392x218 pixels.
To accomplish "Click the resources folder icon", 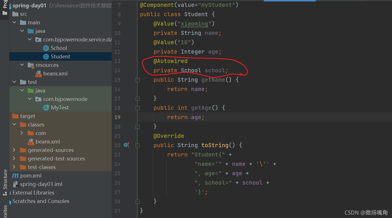I will click(x=31, y=65).
